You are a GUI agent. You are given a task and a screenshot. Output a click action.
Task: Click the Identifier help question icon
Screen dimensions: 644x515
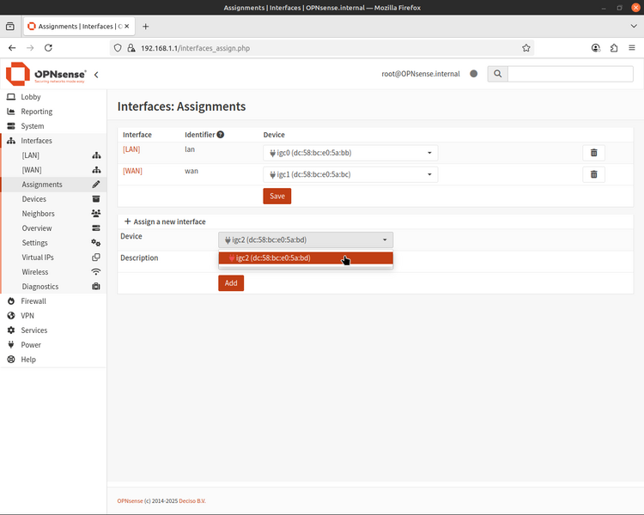(x=221, y=134)
